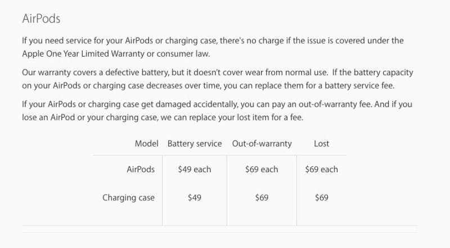Click the phrase 'consumer law'
This screenshot has width=450, height=248.
click(183, 53)
